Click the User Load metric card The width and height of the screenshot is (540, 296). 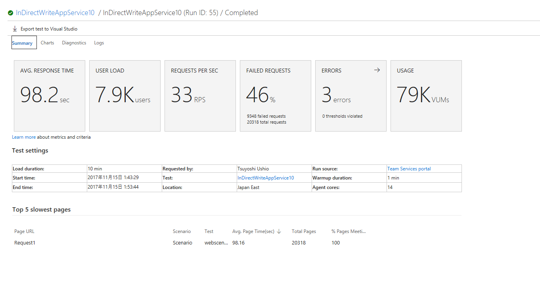[124, 95]
